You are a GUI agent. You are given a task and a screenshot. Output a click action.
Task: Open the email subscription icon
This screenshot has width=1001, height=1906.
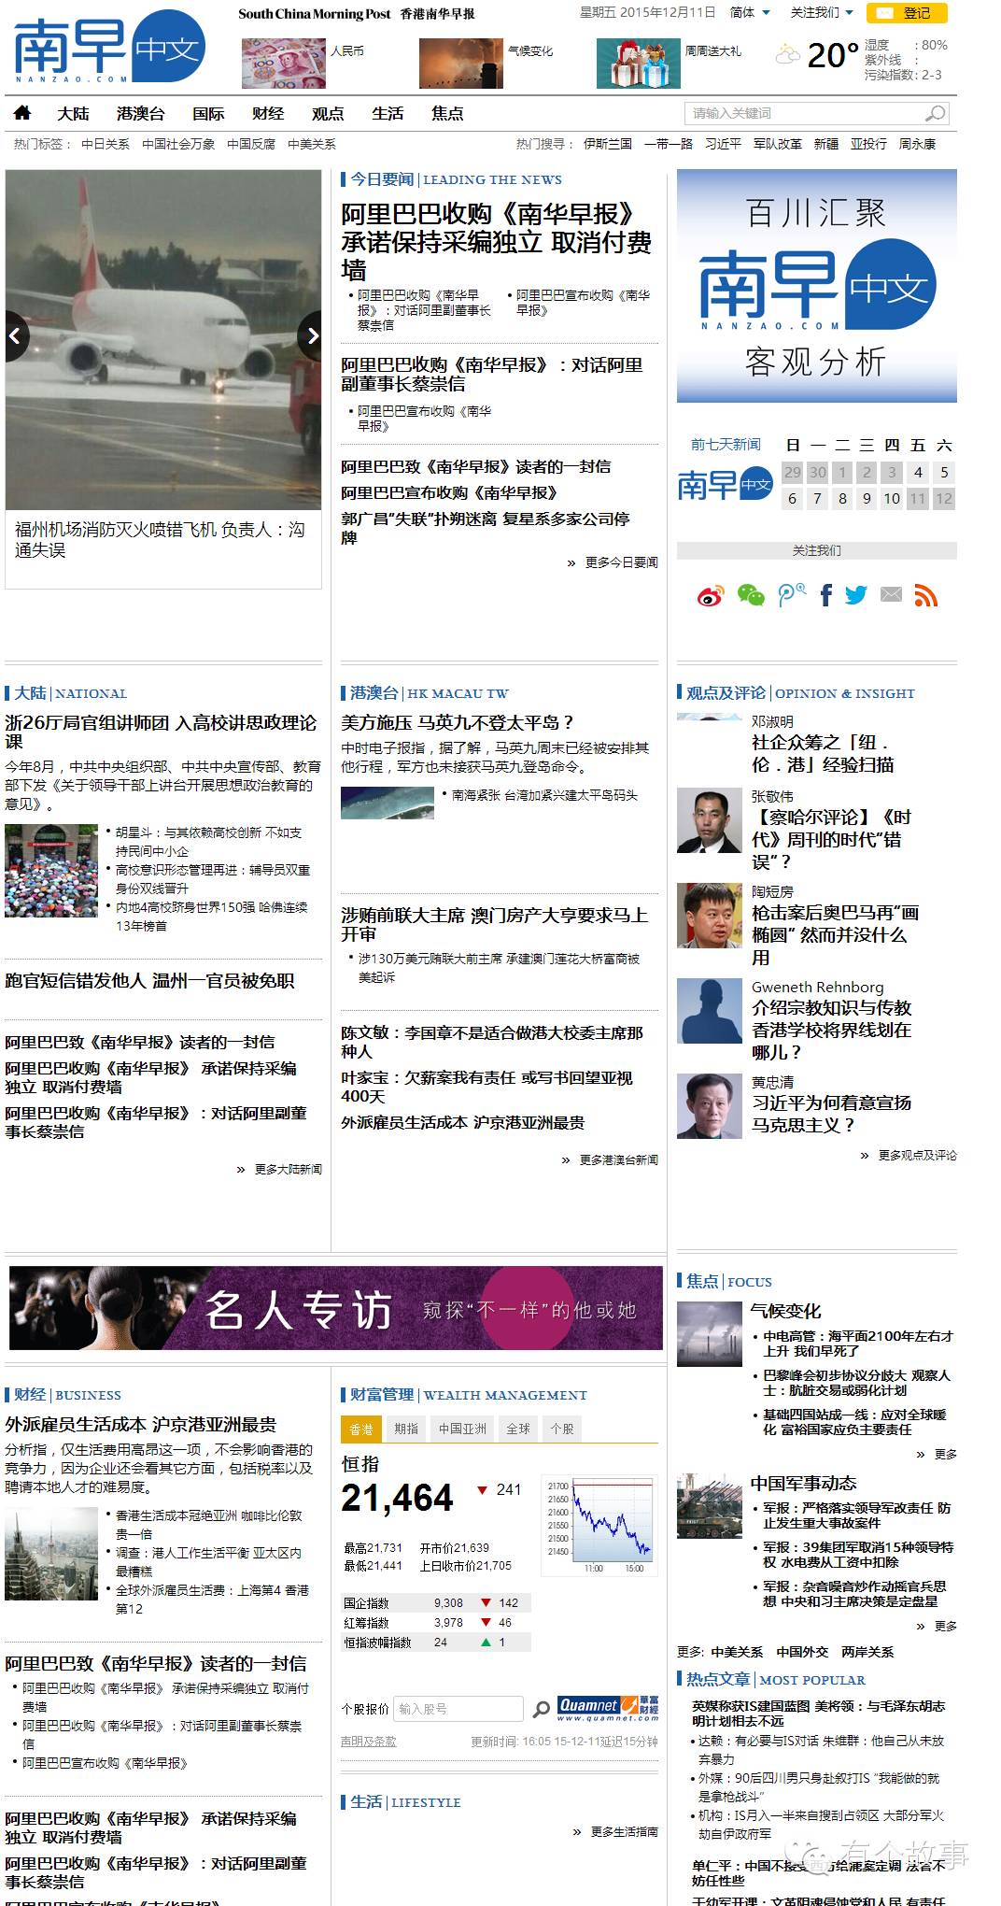pyautogui.click(x=892, y=594)
